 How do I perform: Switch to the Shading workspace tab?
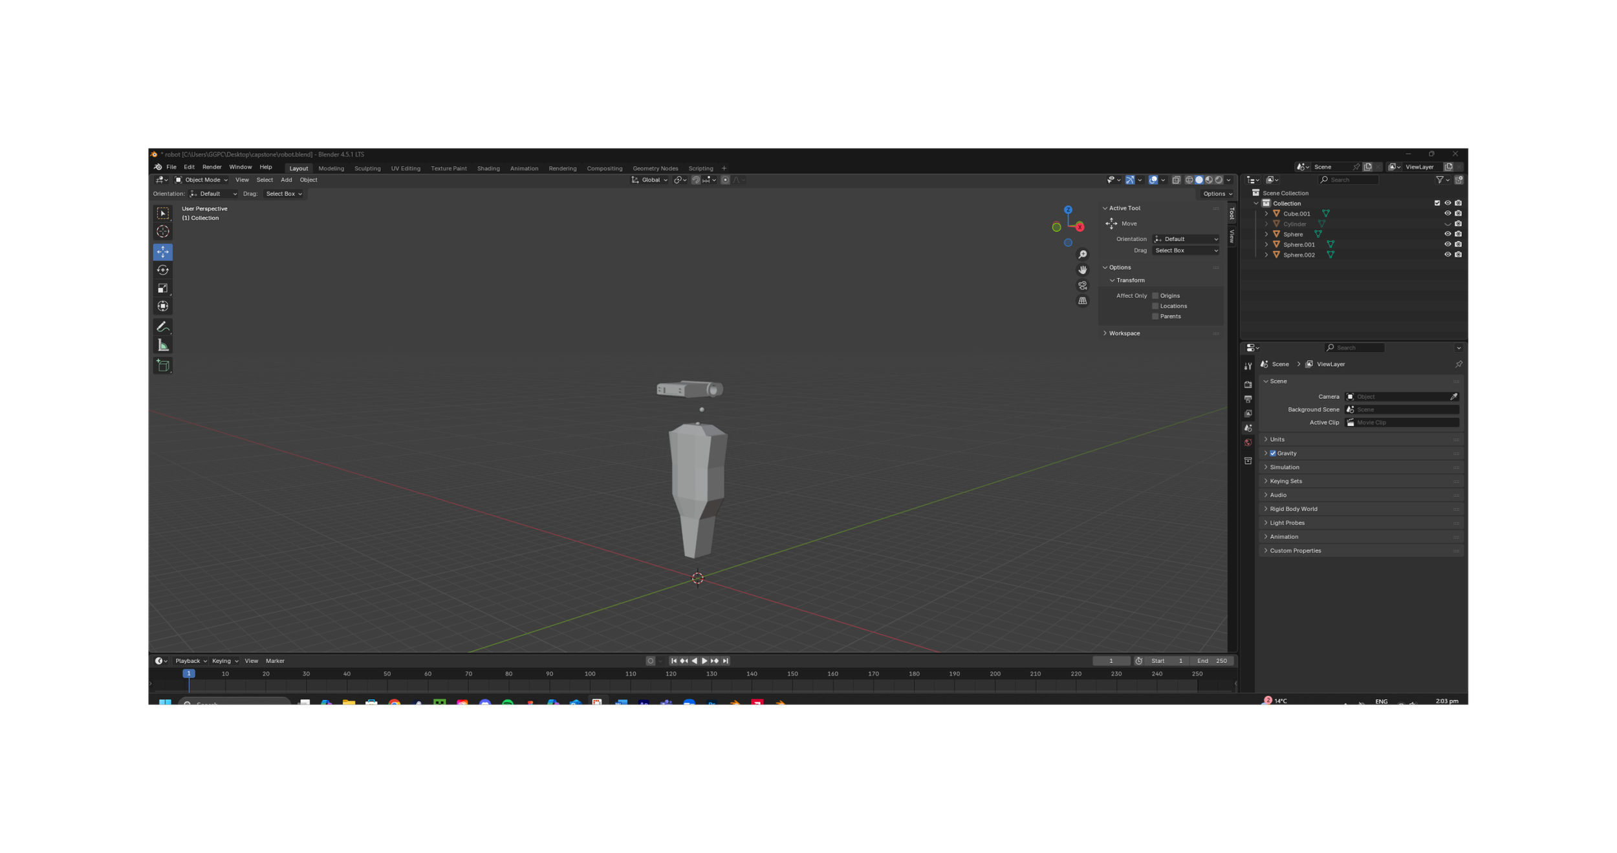coord(488,168)
